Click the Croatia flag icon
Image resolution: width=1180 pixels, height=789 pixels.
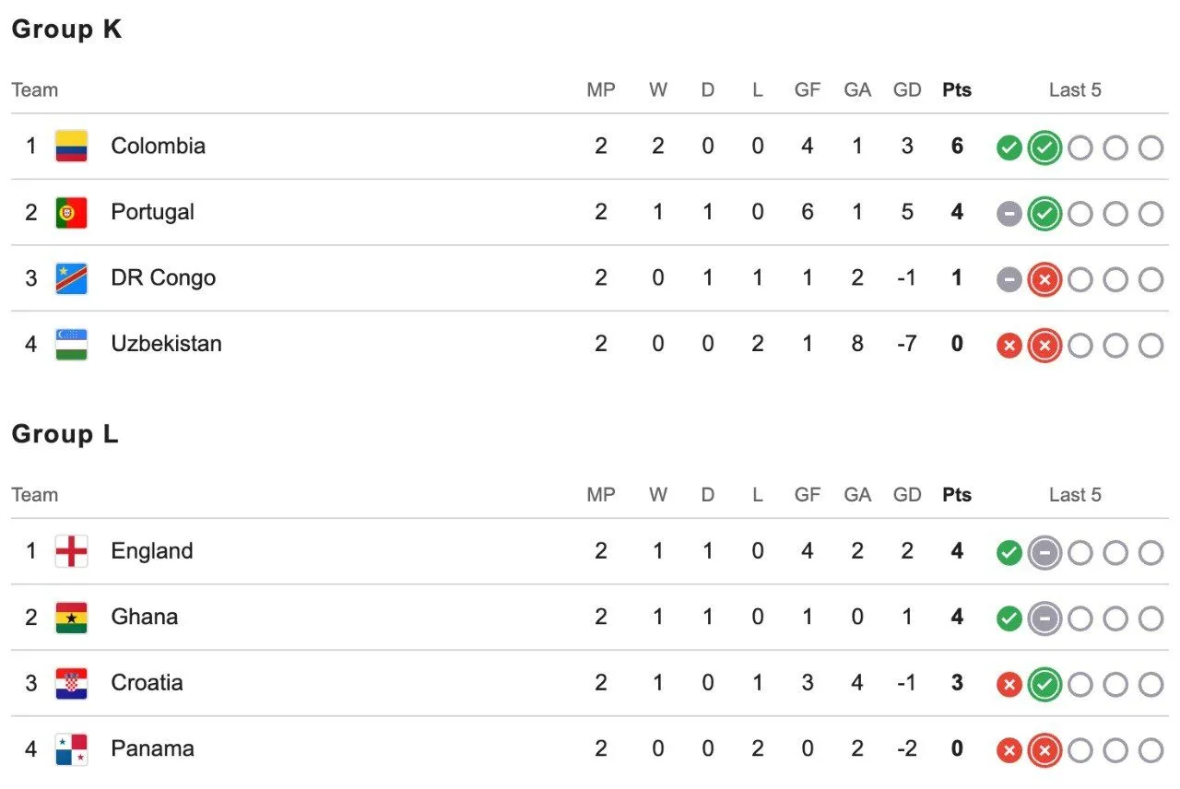(71, 683)
